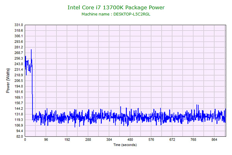Viewport: 232px width, 155px height.
Task: Click the 206.5 y-axis value
Action: pyautogui.click(x=19, y=81)
